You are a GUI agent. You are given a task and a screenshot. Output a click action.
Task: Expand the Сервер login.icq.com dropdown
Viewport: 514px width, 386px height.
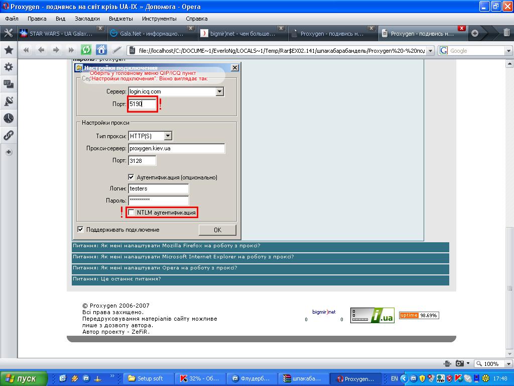point(219,91)
